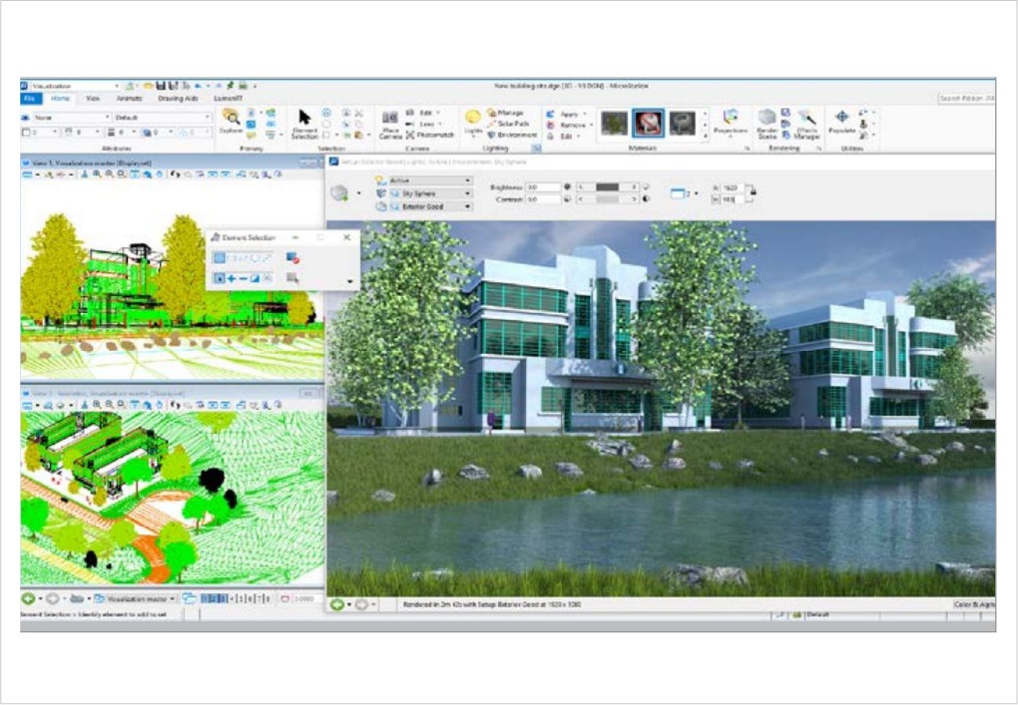Click the Lights bulb icon
This screenshot has width=1018, height=705.
473,118
